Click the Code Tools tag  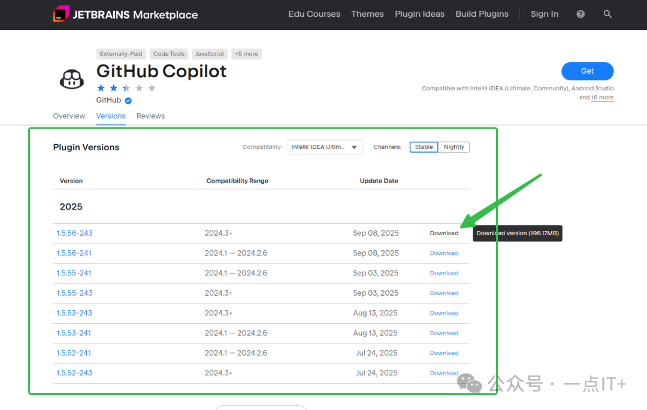(x=169, y=54)
